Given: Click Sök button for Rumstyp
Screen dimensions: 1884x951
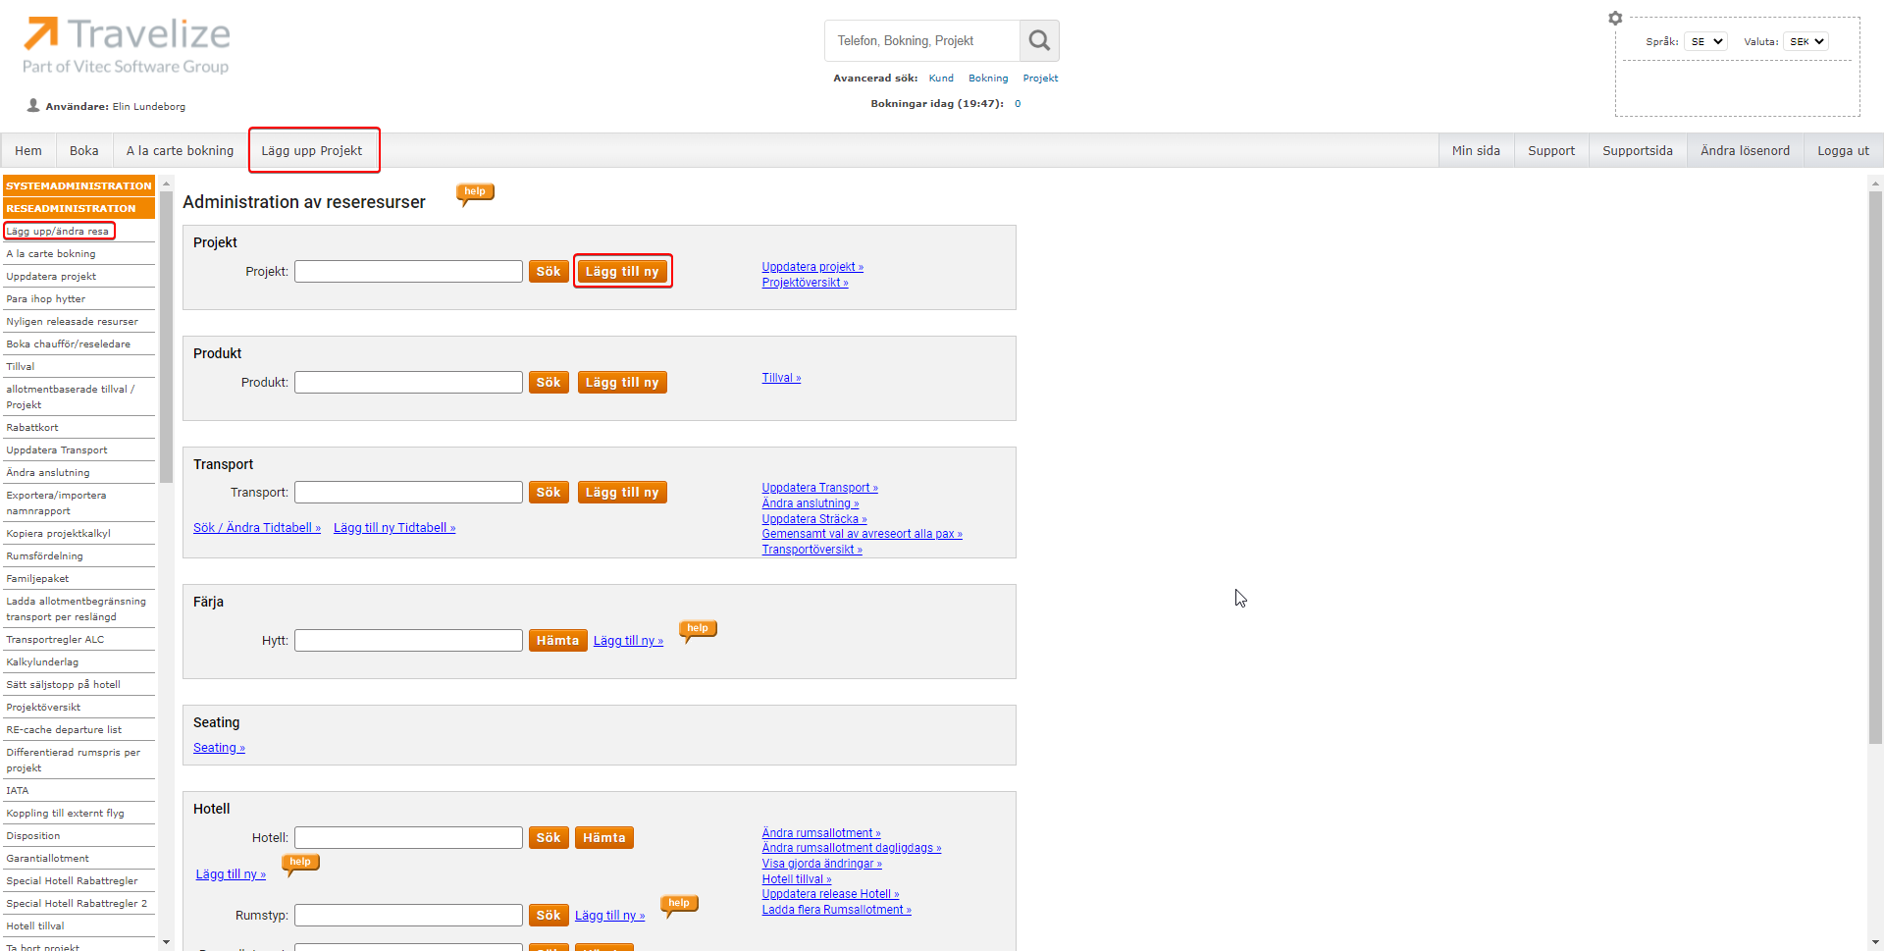Looking at the screenshot, I should click(549, 916).
